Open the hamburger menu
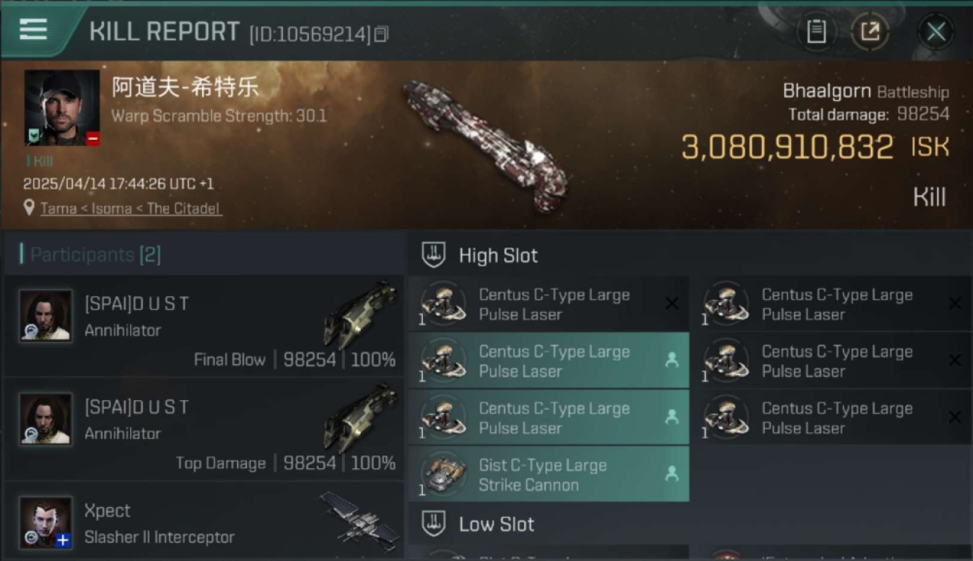This screenshot has height=561, width=973. tap(33, 30)
